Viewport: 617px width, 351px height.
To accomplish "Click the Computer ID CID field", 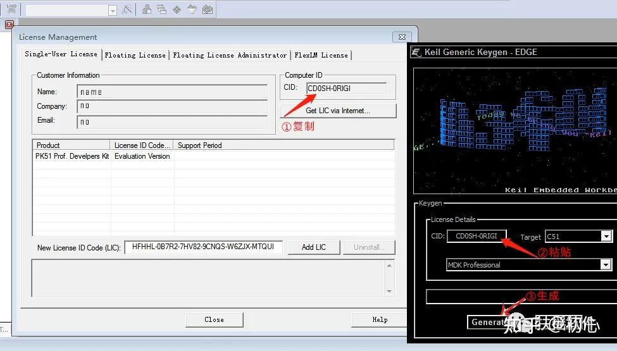I will point(346,89).
